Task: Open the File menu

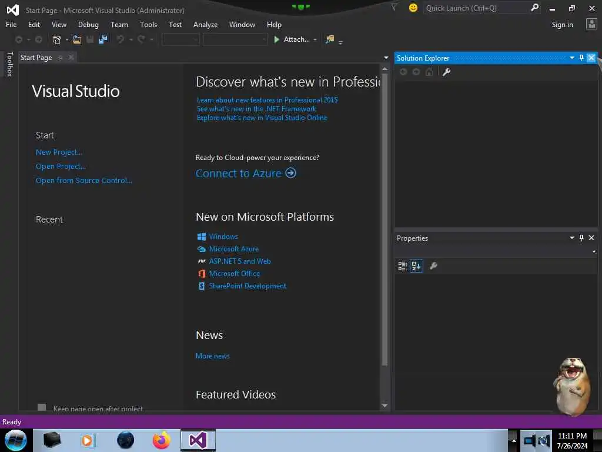Action: coord(11,25)
